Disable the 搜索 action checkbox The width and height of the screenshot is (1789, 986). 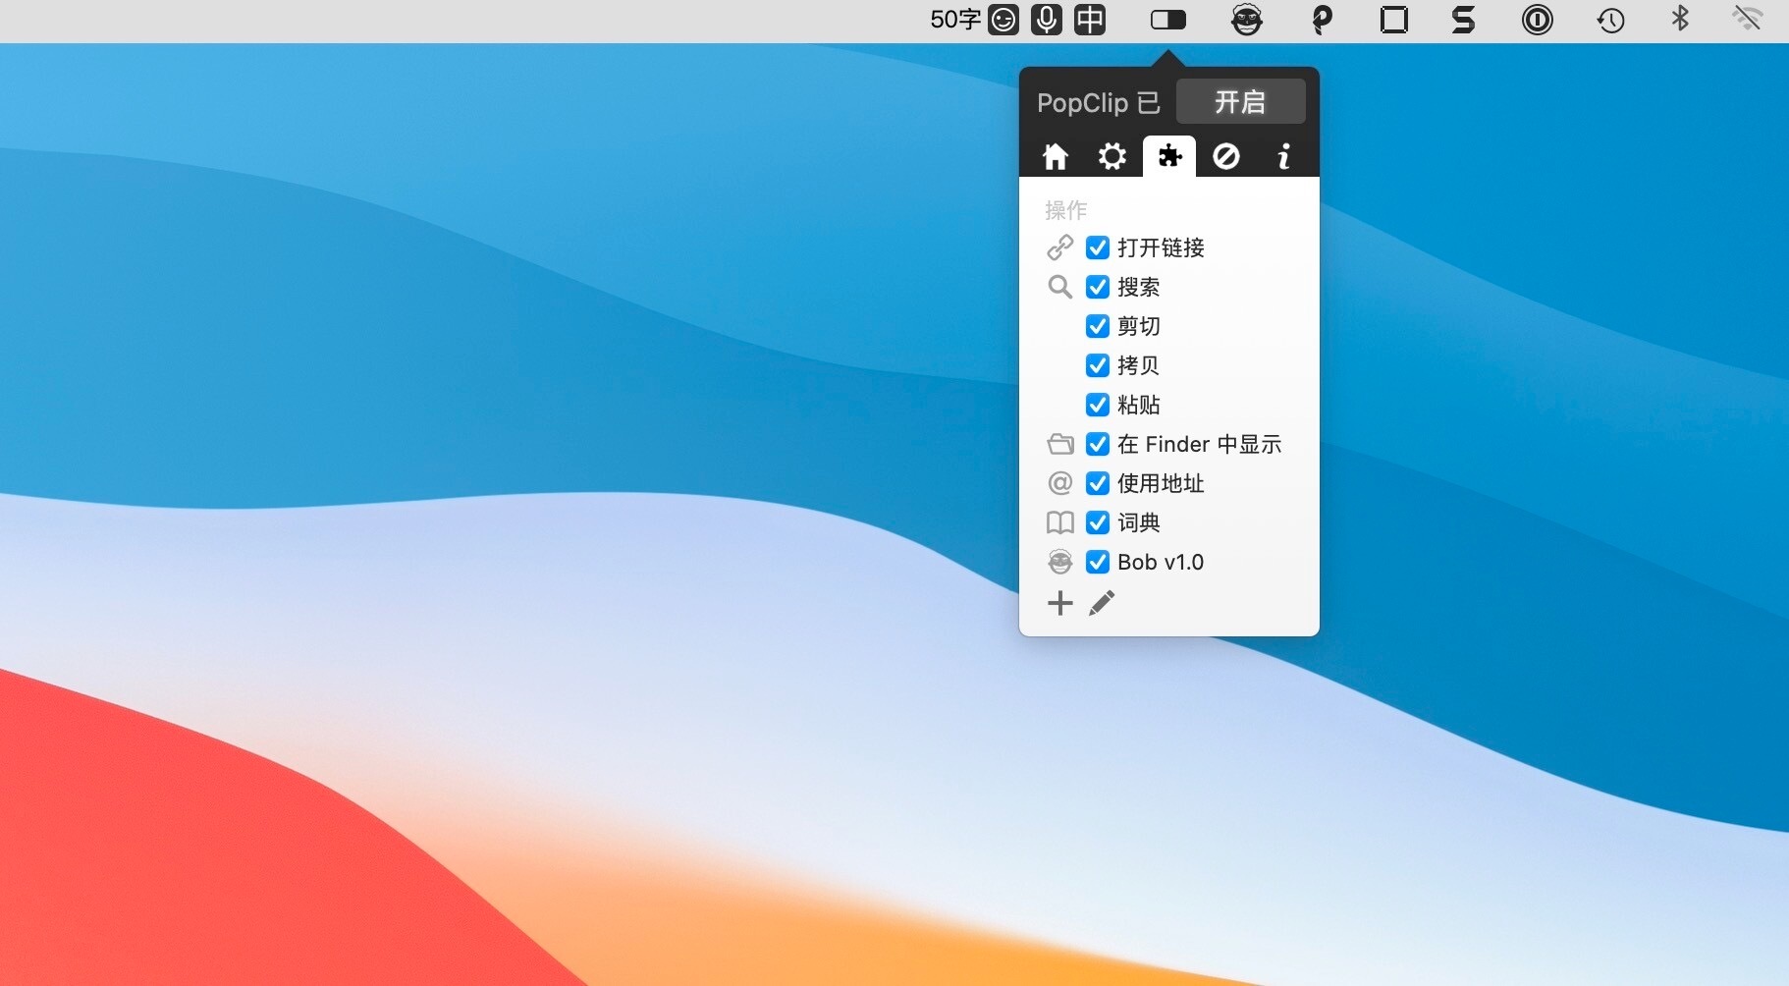coord(1098,287)
